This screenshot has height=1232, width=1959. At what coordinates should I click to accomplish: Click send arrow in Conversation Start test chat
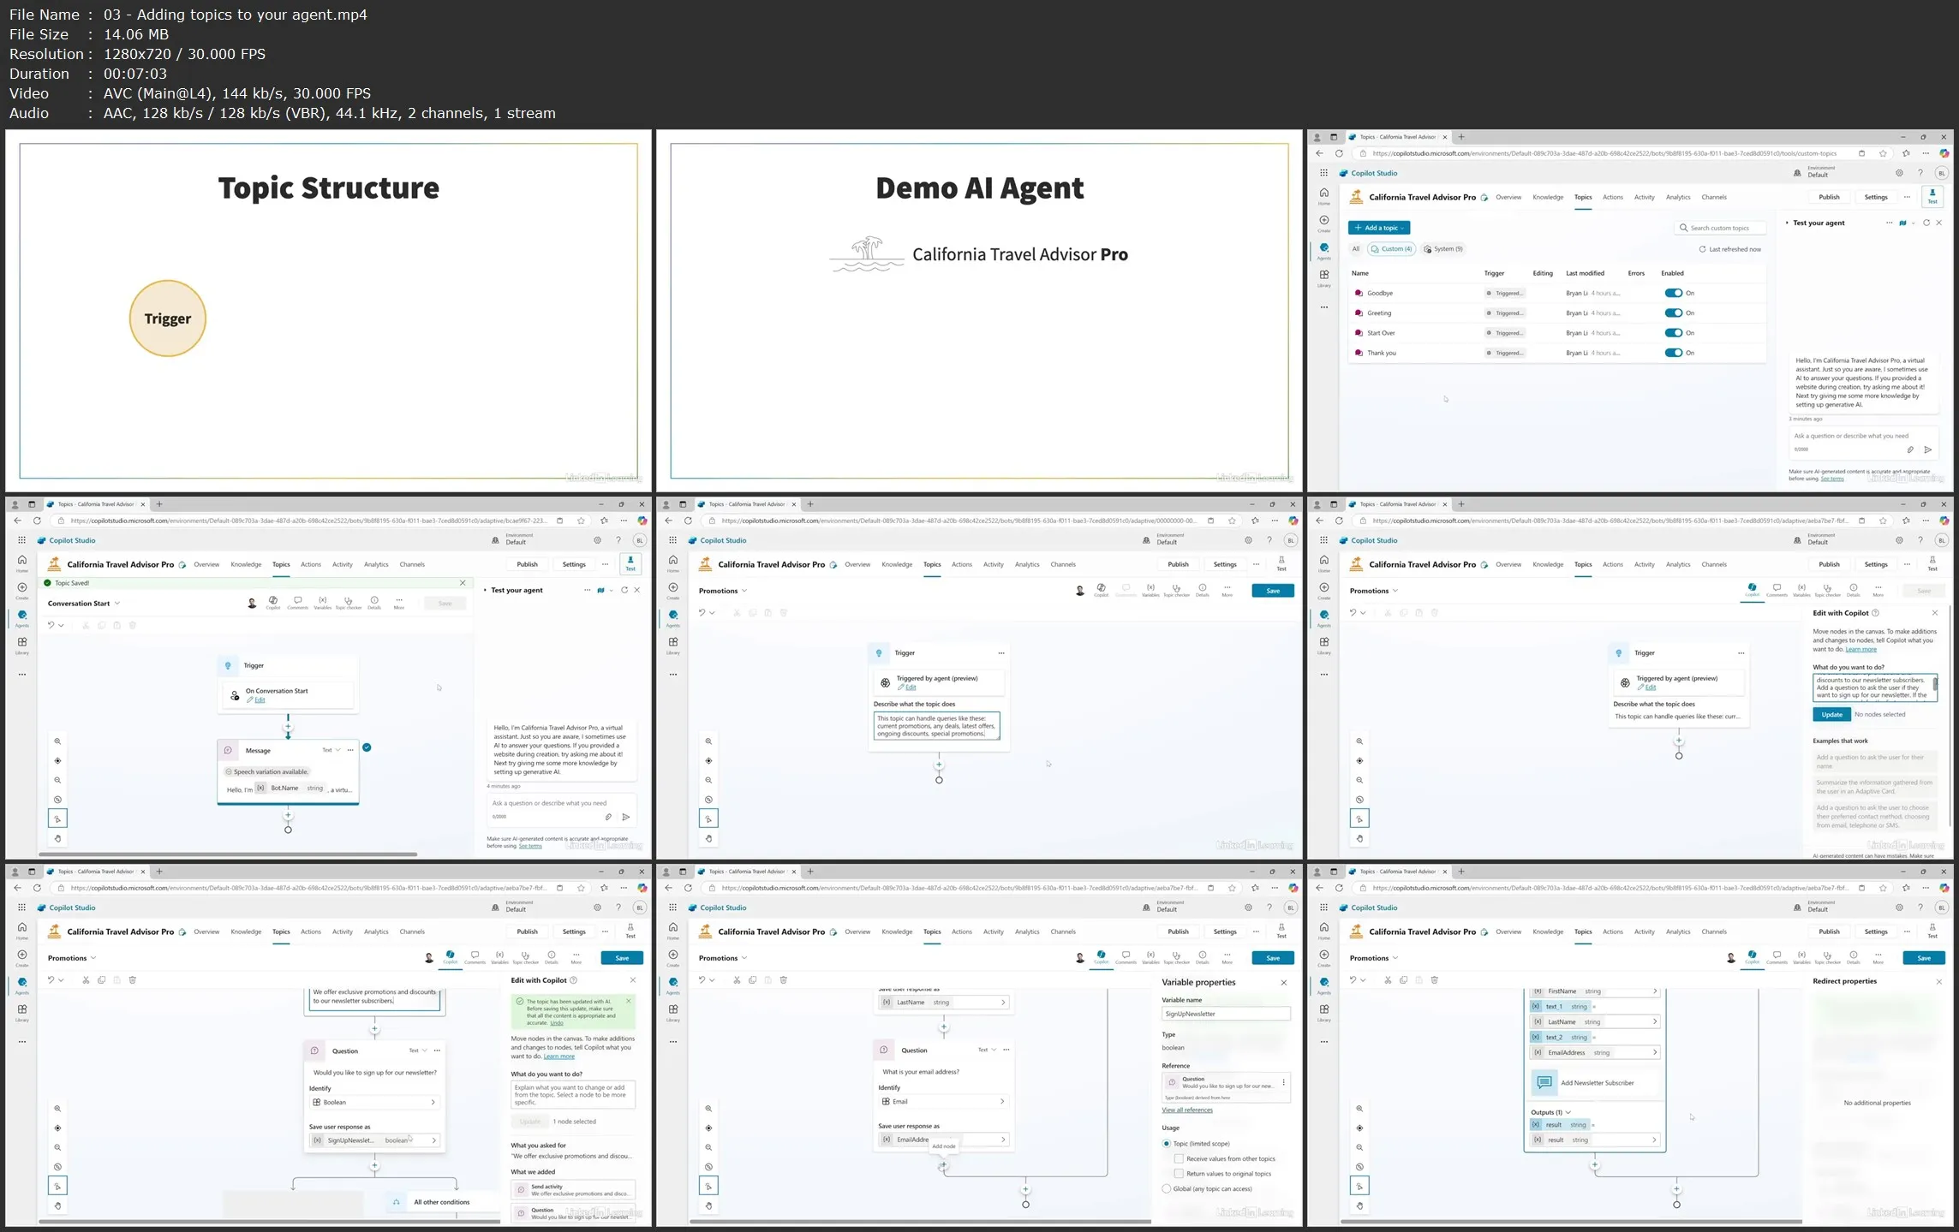point(626,817)
